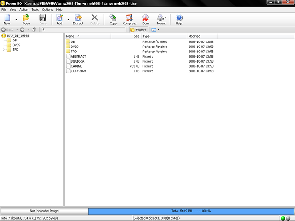
Task: Click the Copy disc toolbar icon
Action: point(113,19)
